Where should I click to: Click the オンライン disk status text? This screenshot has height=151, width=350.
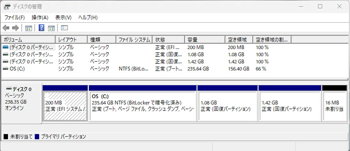tap(14, 108)
